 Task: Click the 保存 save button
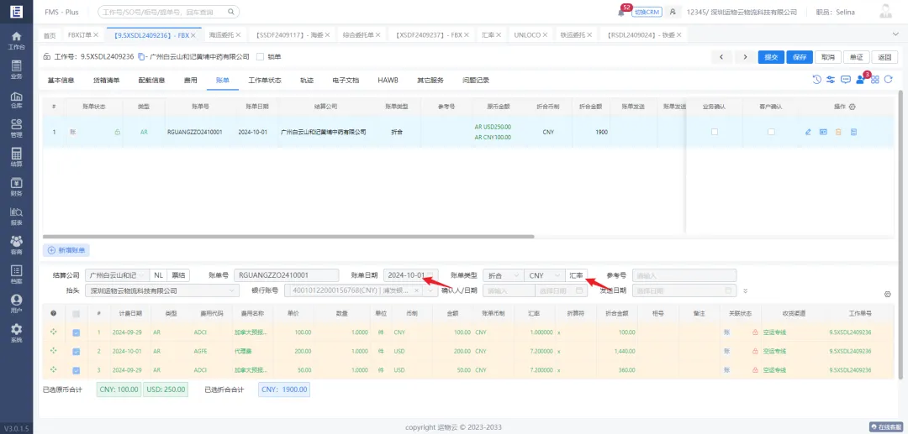[x=799, y=56]
